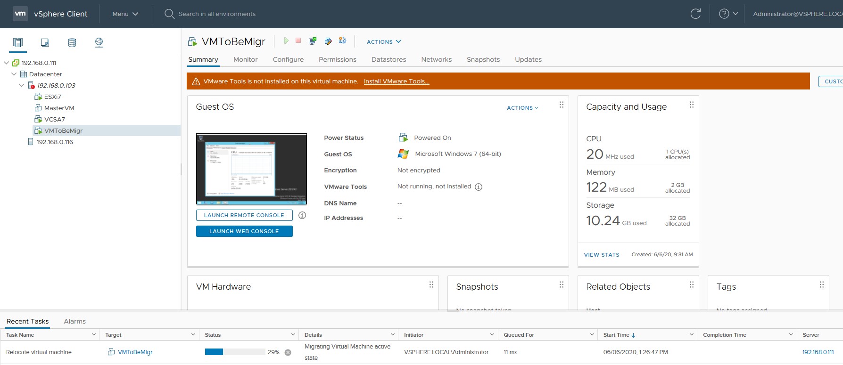Click the Related Objects card drag handle
The image size is (843, 365).
pos(691,285)
